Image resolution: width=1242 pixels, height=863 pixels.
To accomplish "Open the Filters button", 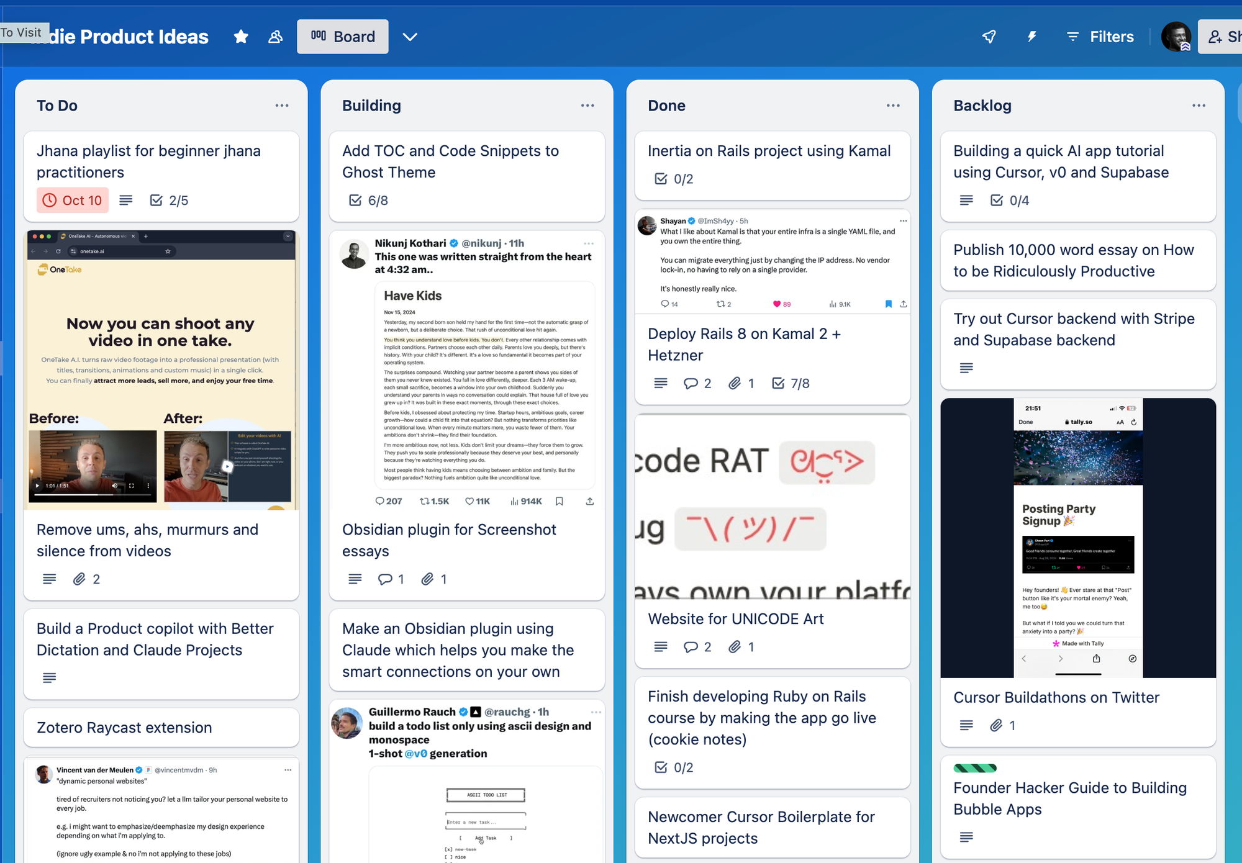I will point(1100,37).
